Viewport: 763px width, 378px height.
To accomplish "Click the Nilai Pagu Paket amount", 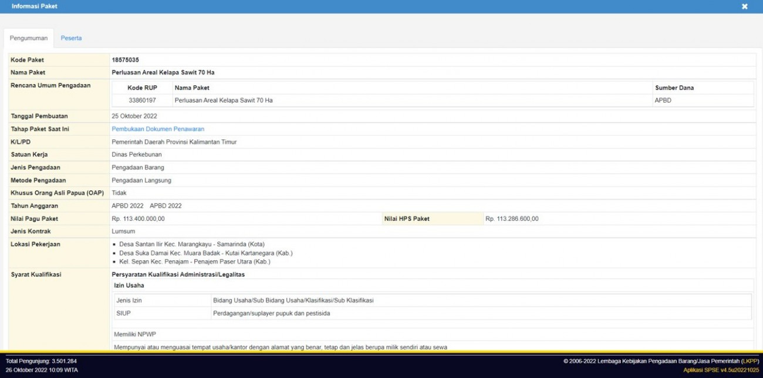I will pos(138,219).
